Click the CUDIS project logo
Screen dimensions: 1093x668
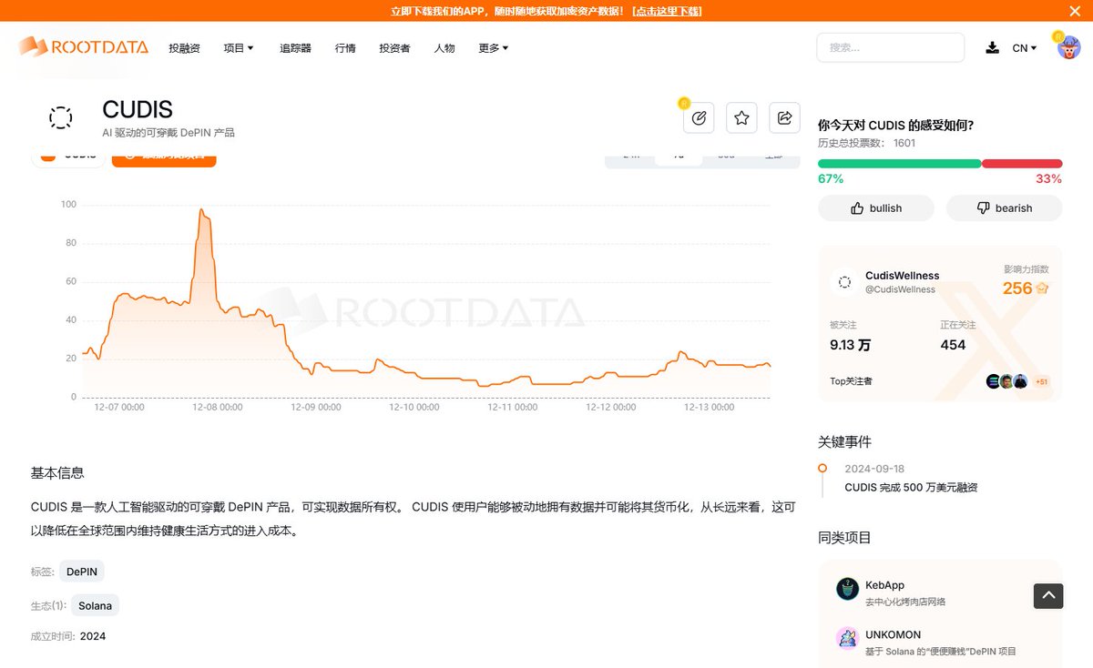pyautogui.click(x=60, y=117)
